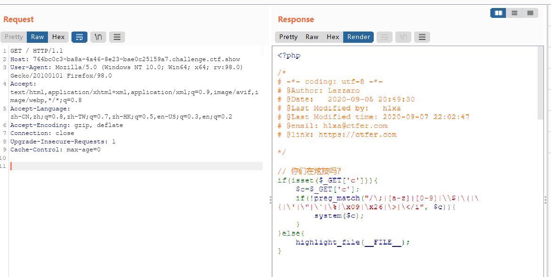This screenshot has width=551, height=277.
Task: Select the combined tabbed layout icon
Action: tap(530, 13)
